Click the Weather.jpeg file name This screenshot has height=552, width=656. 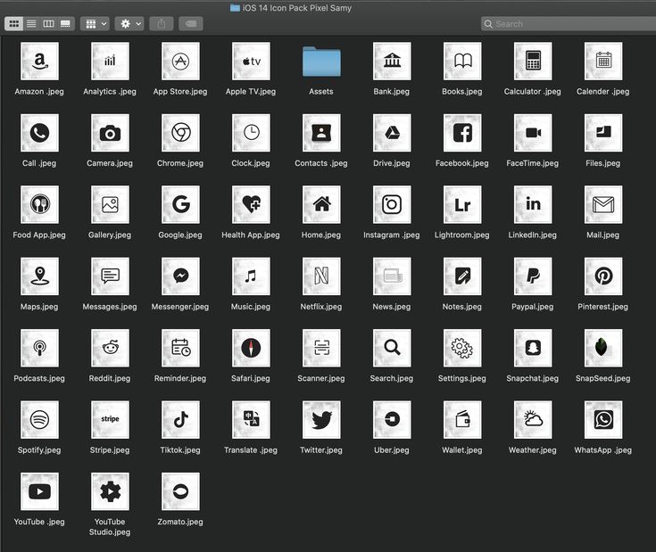click(533, 450)
